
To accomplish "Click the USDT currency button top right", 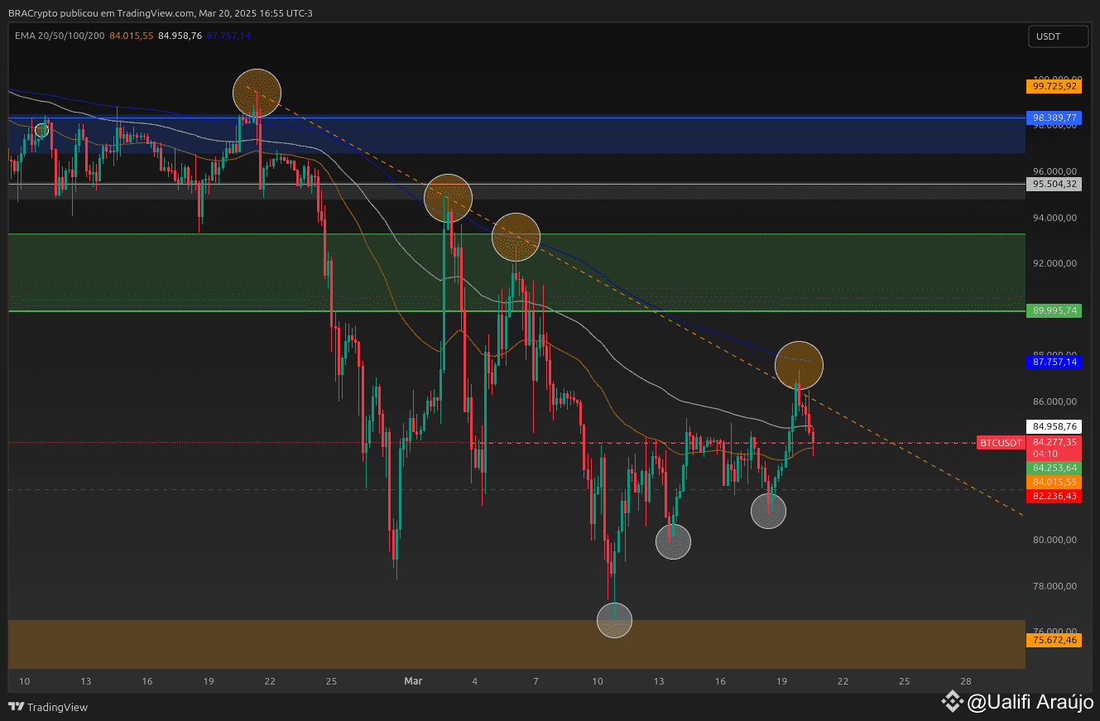I will click(1058, 36).
